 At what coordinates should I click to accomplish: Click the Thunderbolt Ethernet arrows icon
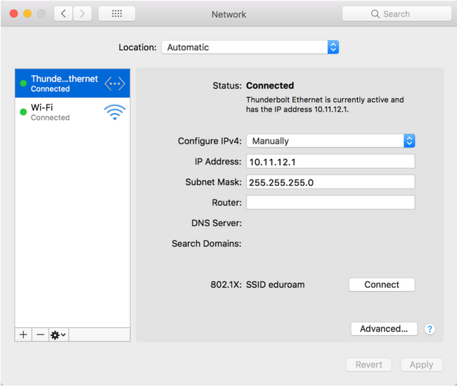(115, 84)
